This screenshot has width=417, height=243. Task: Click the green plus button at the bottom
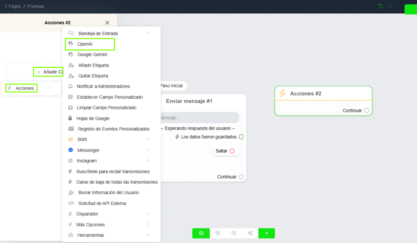[x=266, y=233]
